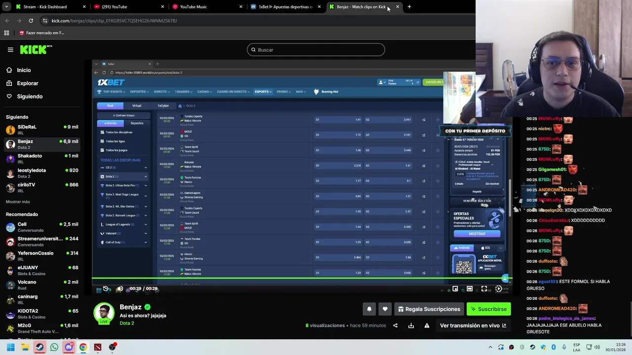The height and width of the screenshot is (355, 632).
Task: Switch to (291) YouTube browser tab
Action: pyautogui.click(x=128, y=7)
